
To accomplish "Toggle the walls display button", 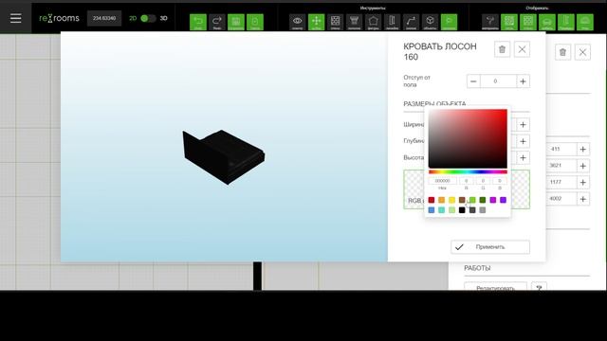I will 528,22.
